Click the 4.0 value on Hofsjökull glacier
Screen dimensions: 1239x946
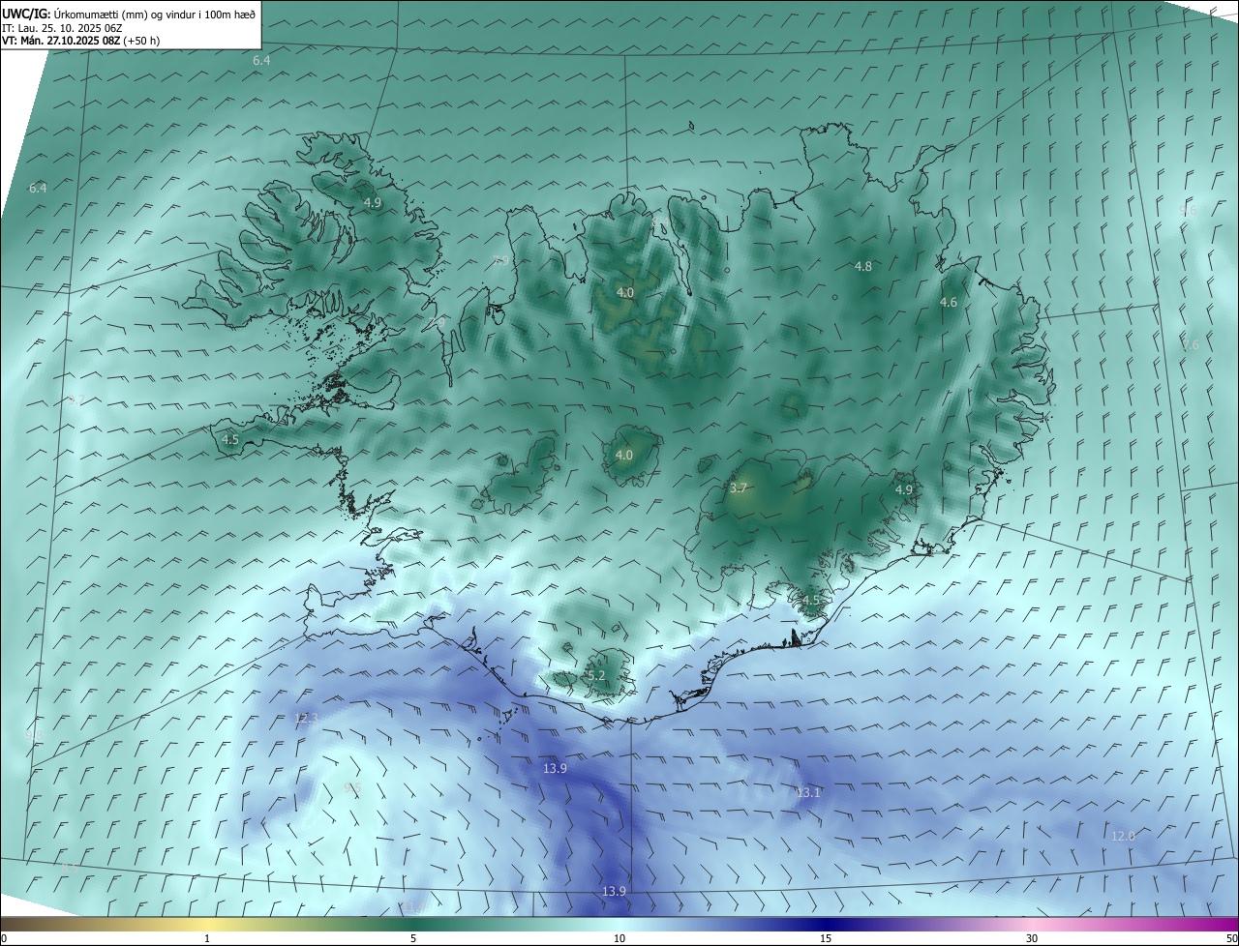[x=624, y=455]
